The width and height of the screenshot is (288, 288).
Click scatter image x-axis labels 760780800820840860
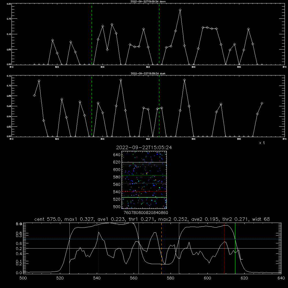[146, 213]
